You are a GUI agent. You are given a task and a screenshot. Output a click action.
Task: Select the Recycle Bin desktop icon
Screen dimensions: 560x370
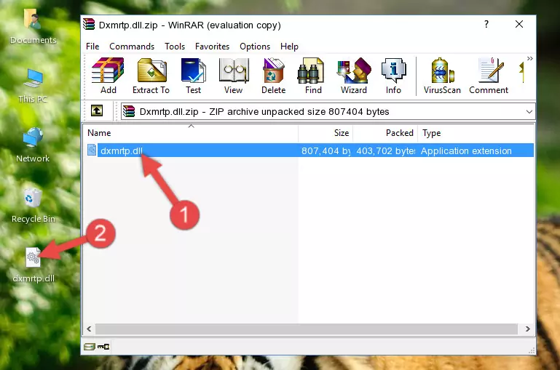pos(33,205)
